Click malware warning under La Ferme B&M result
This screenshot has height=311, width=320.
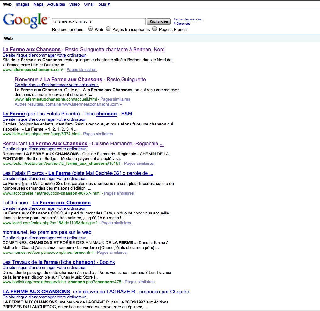tap(44, 119)
